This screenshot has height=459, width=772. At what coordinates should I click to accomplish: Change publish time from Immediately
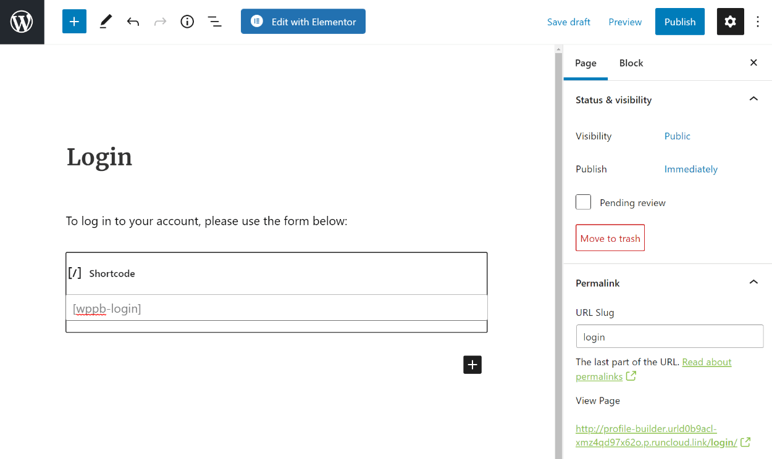691,169
